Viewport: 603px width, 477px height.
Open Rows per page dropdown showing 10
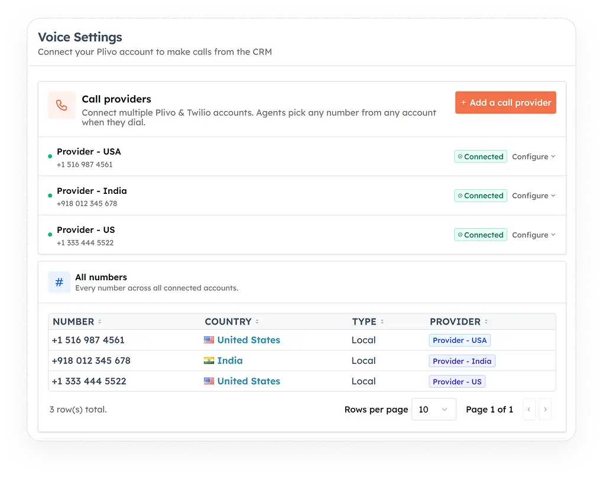pos(433,410)
